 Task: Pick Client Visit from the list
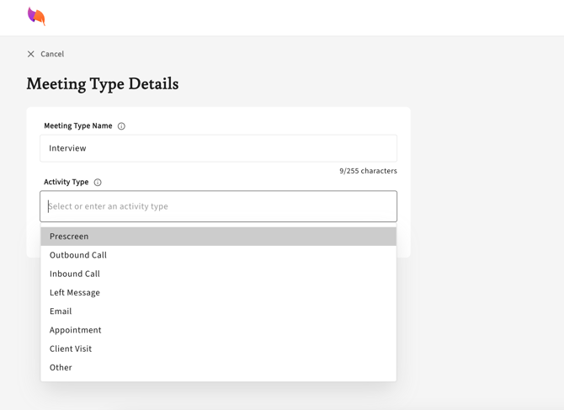pyautogui.click(x=71, y=349)
